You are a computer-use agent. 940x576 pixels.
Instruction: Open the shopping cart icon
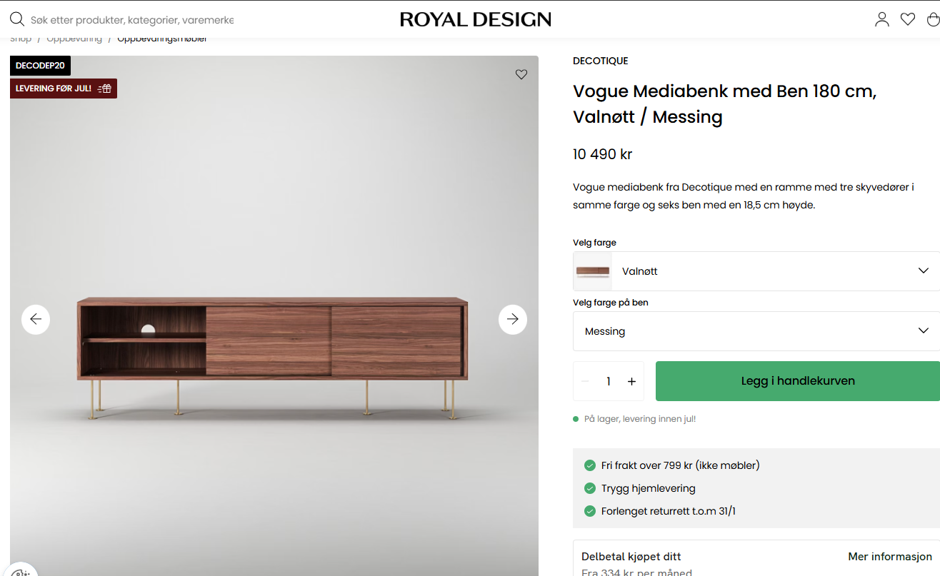(933, 20)
